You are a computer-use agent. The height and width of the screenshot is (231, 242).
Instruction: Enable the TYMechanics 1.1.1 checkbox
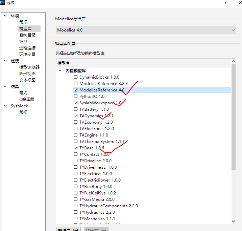pos(76,218)
